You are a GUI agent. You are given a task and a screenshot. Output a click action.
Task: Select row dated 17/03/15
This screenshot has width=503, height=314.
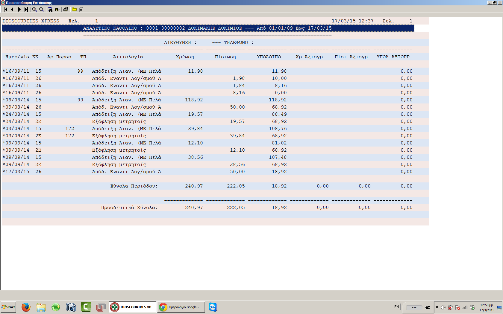[x=215, y=172]
